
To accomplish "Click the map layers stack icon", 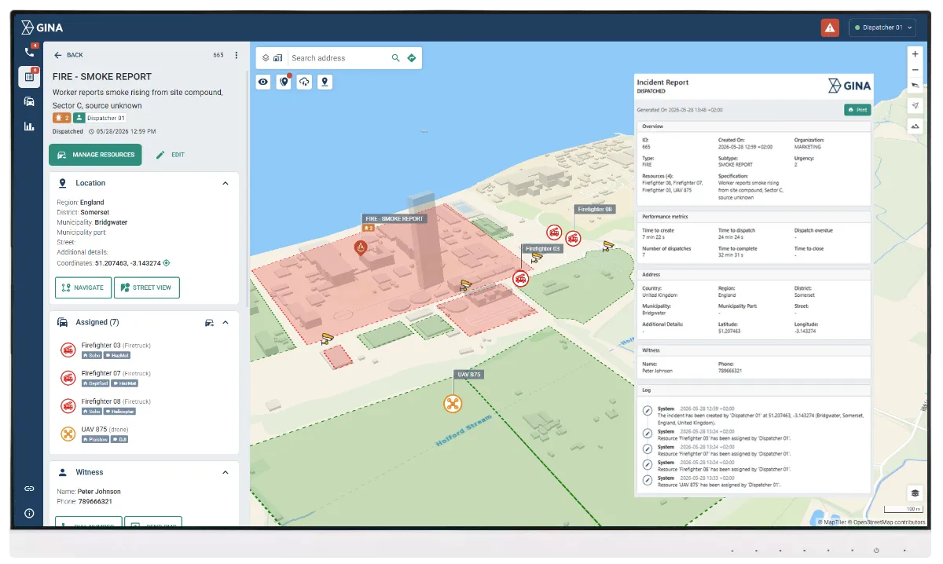I will tap(266, 58).
